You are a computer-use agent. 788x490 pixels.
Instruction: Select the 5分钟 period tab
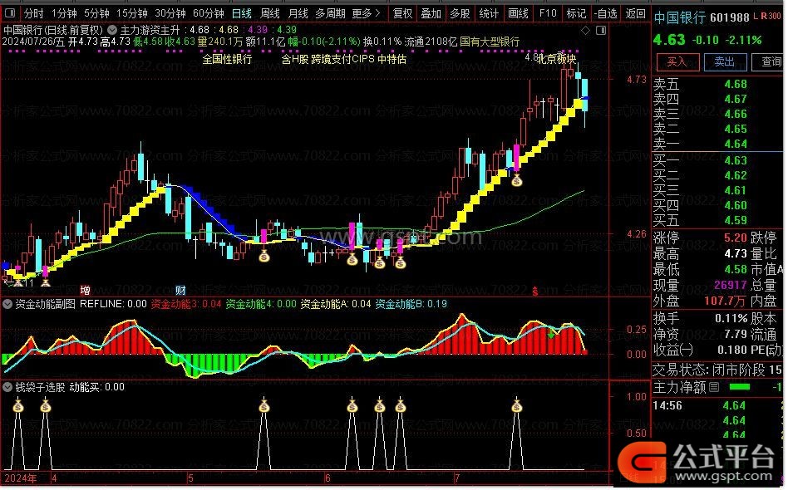click(96, 13)
